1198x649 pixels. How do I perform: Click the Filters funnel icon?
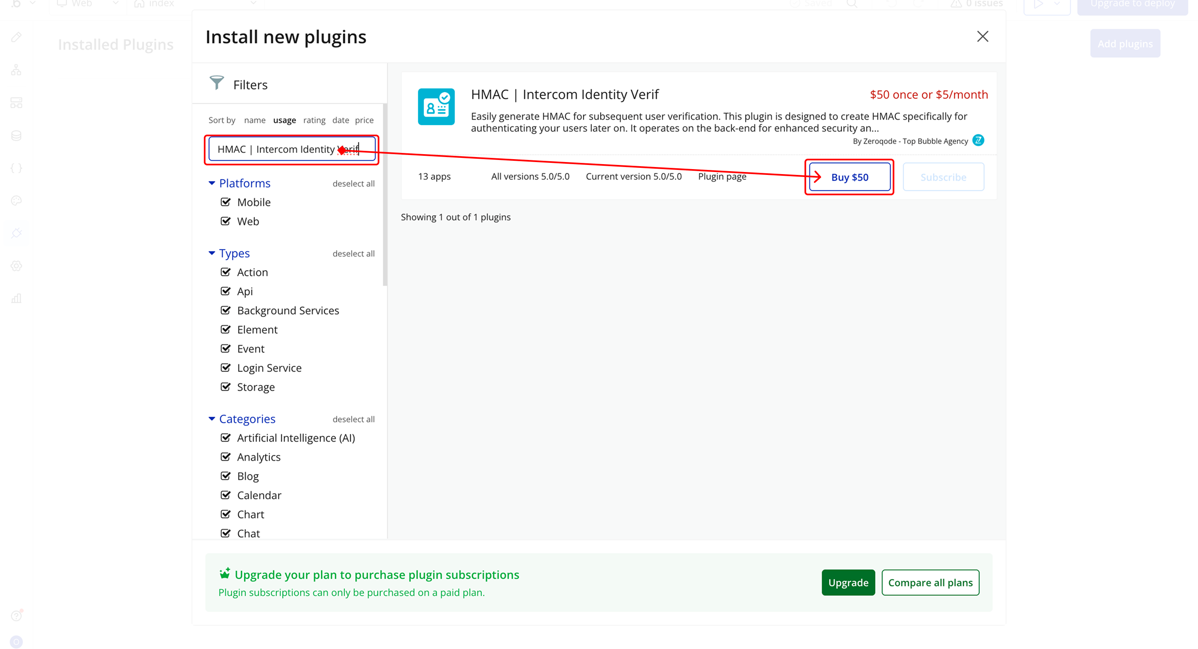(216, 83)
